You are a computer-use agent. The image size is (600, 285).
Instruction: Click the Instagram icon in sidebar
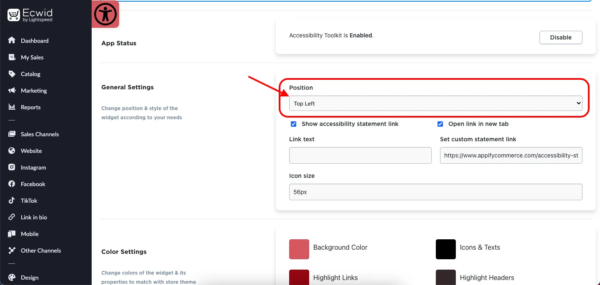coord(12,167)
